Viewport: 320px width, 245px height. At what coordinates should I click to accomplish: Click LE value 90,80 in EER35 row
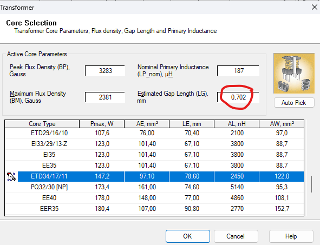[x=192, y=209]
